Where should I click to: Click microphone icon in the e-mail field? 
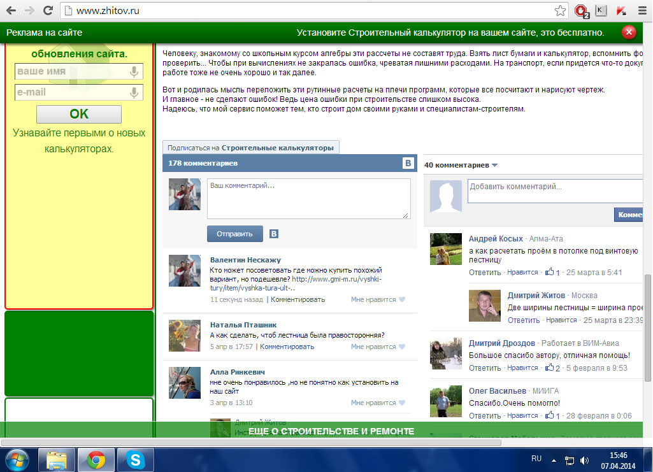134,92
